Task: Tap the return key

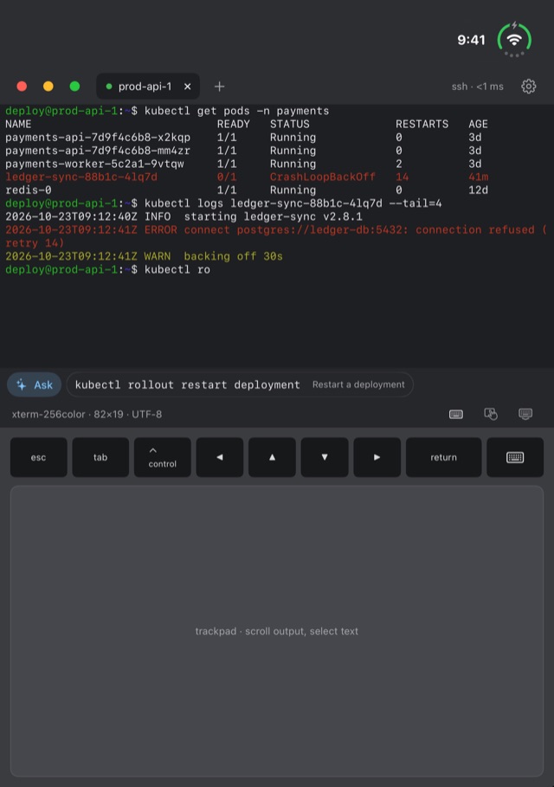Action: tap(443, 457)
